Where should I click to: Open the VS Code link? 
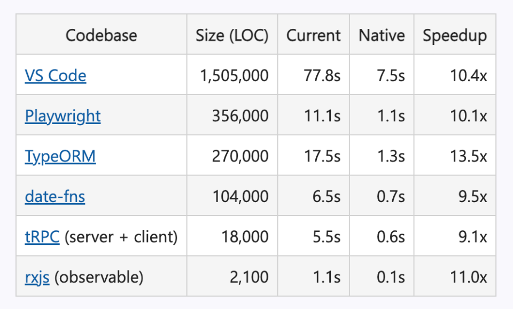pos(55,75)
